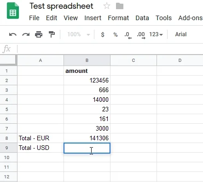The image size is (203, 182).
Task: Format as currency with dollar icon
Action: [x=103, y=34]
